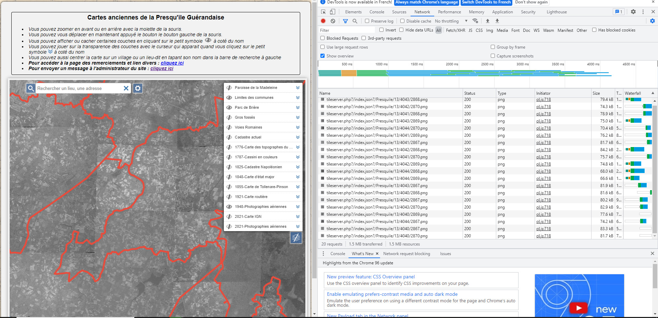Open the Network request blocking drawer tab
Screen dimensions: 658x318
click(x=406, y=253)
